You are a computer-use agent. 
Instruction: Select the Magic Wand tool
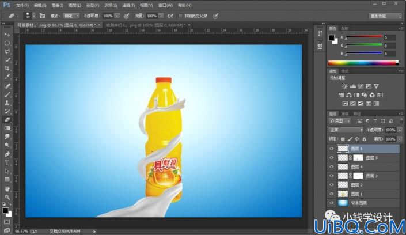[x=7, y=60]
